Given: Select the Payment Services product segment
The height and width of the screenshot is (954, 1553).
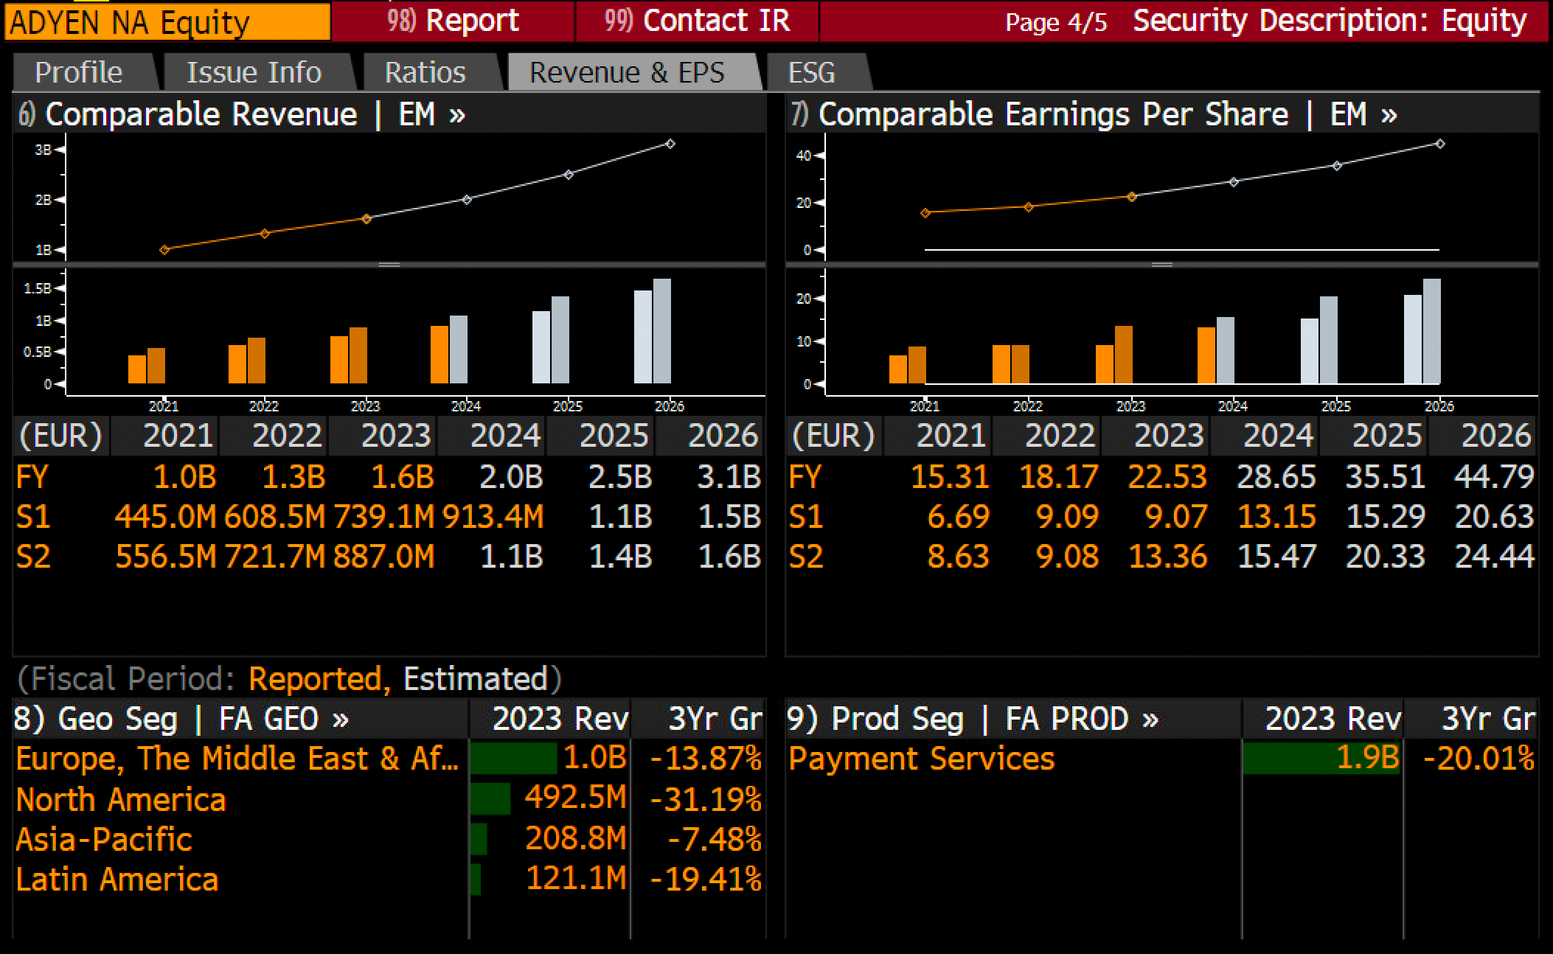Looking at the screenshot, I should (922, 759).
